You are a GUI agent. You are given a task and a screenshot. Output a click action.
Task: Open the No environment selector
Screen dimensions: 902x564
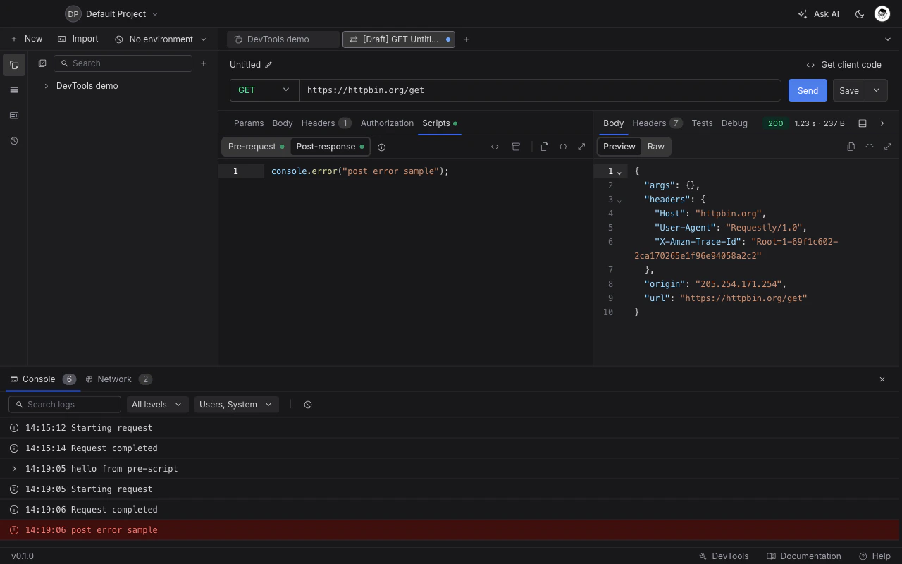(161, 39)
